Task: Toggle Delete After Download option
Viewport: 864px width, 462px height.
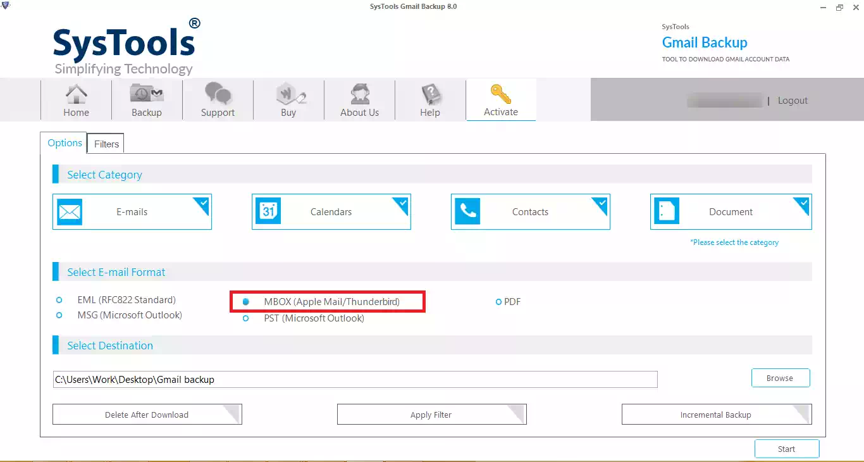Action: (147, 415)
